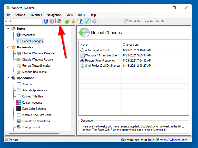Image resolution: width=198 pixels, height=148 pixels.
Task: Click the Appearance palette tree icon
Action: 13,78
